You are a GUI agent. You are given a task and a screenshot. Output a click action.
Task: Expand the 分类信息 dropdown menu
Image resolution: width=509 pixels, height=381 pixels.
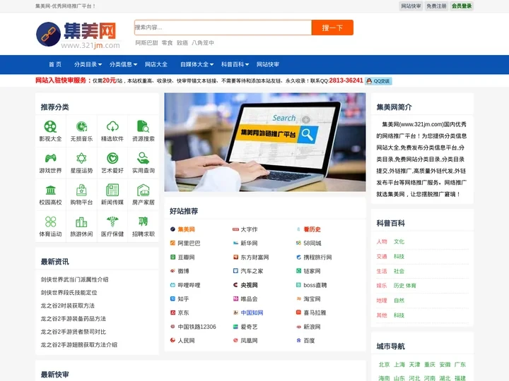point(123,64)
